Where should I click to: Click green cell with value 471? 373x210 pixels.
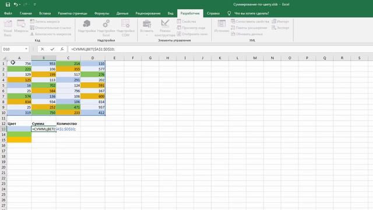68,107
